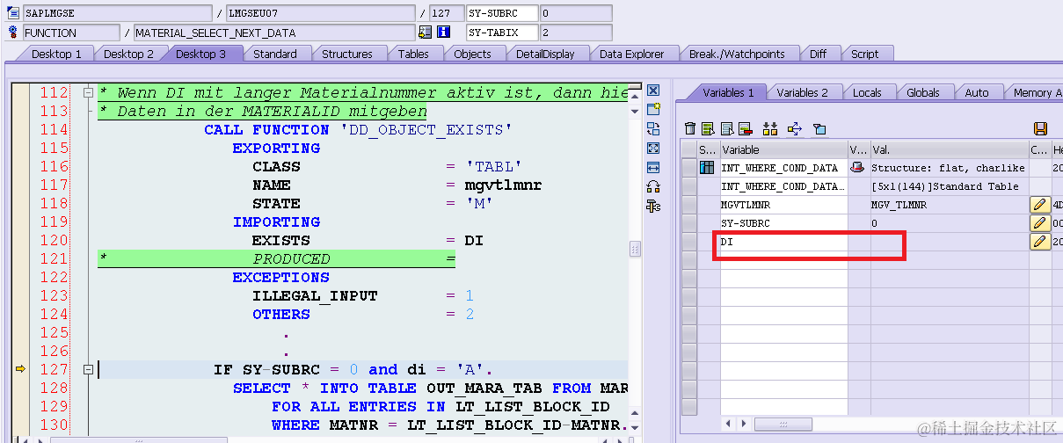Viewport: 1063px width, 443px height.
Task: Click the SY-TABIX field at top
Action: pyautogui.click(x=501, y=33)
